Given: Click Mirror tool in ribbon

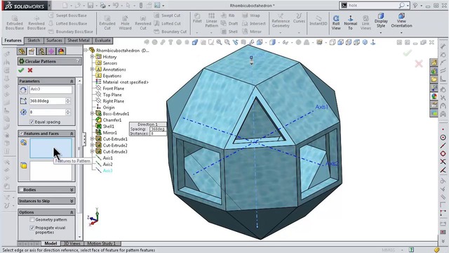Looking at the screenshot, I should (x=253, y=32).
